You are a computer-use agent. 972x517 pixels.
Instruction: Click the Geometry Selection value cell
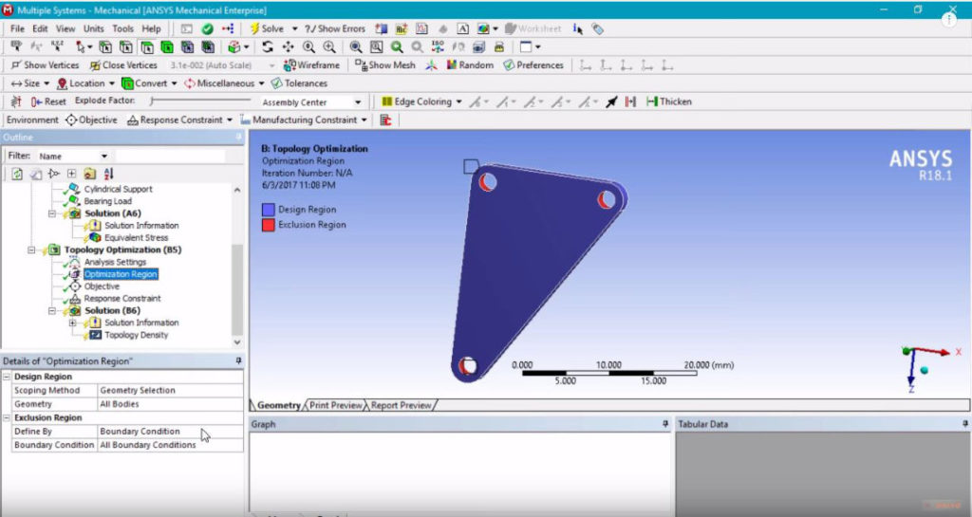click(x=171, y=390)
